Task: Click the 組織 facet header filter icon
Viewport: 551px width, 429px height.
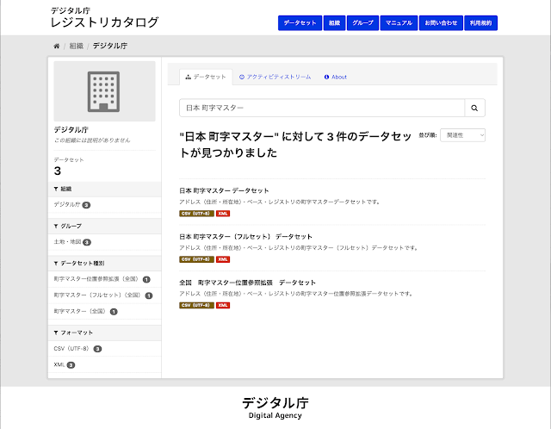Action: (x=56, y=190)
